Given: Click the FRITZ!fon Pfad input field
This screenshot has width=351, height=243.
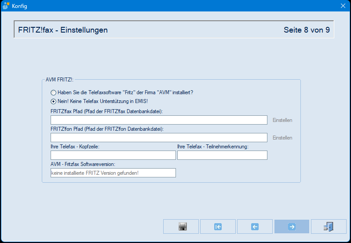Looking at the screenshot, I should pyautogui.click(x=159, y=137).
